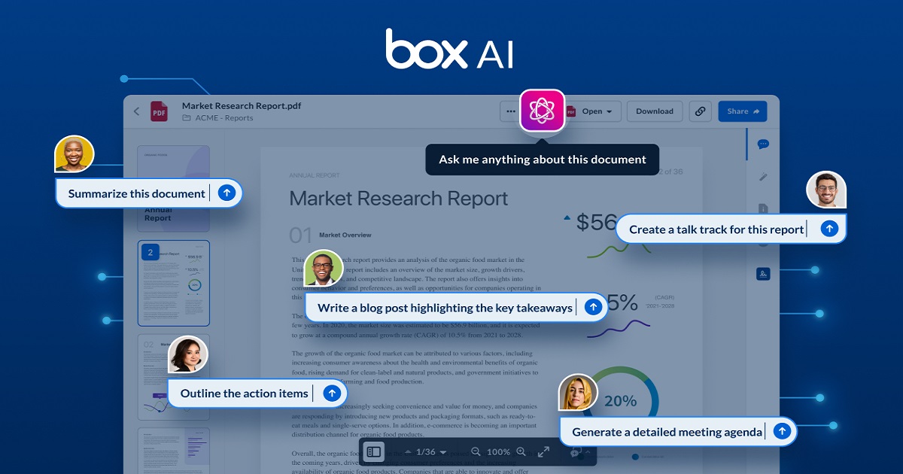Zoom out with the minus magnifier
The width and height of the screenshot is (903, 474).
pyautogui.click(x=476, y=452)
